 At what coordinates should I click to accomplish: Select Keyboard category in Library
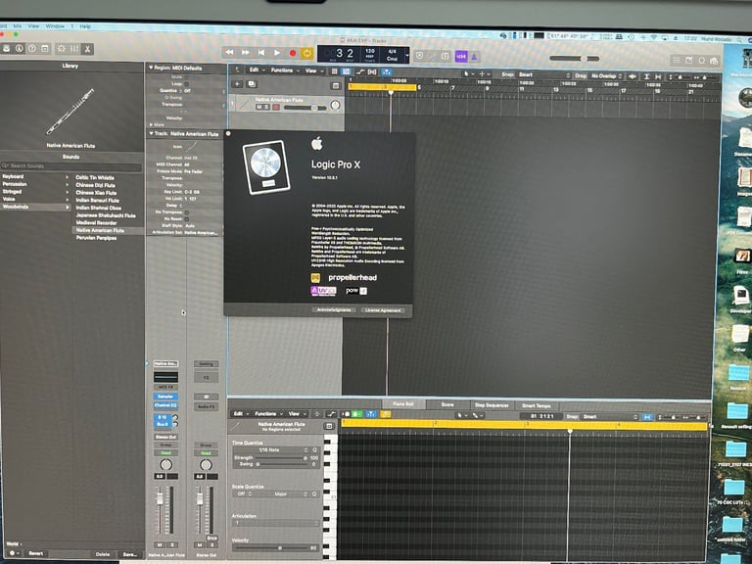coord(35,176)
